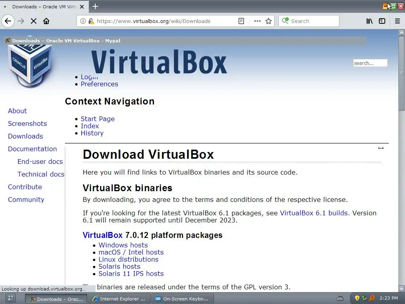Click VirtualBox link in 7.0.12 heading

[102, 235]
